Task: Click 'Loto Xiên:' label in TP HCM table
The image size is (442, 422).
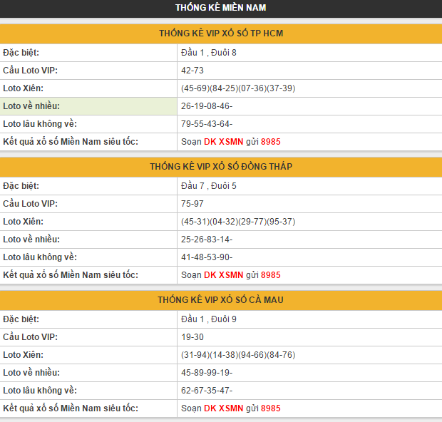Action: click(23, 88)
